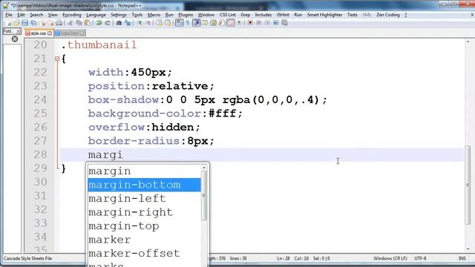Click the red Record Macro icon
Viewport: 475px width, 267px height.
(250, 23)
